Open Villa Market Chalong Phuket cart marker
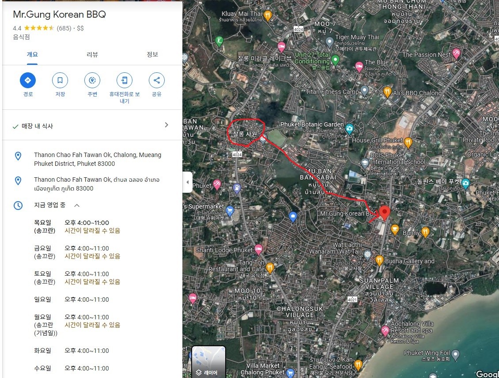Screen dimensions: 499x378 click(x=290, y=373)
